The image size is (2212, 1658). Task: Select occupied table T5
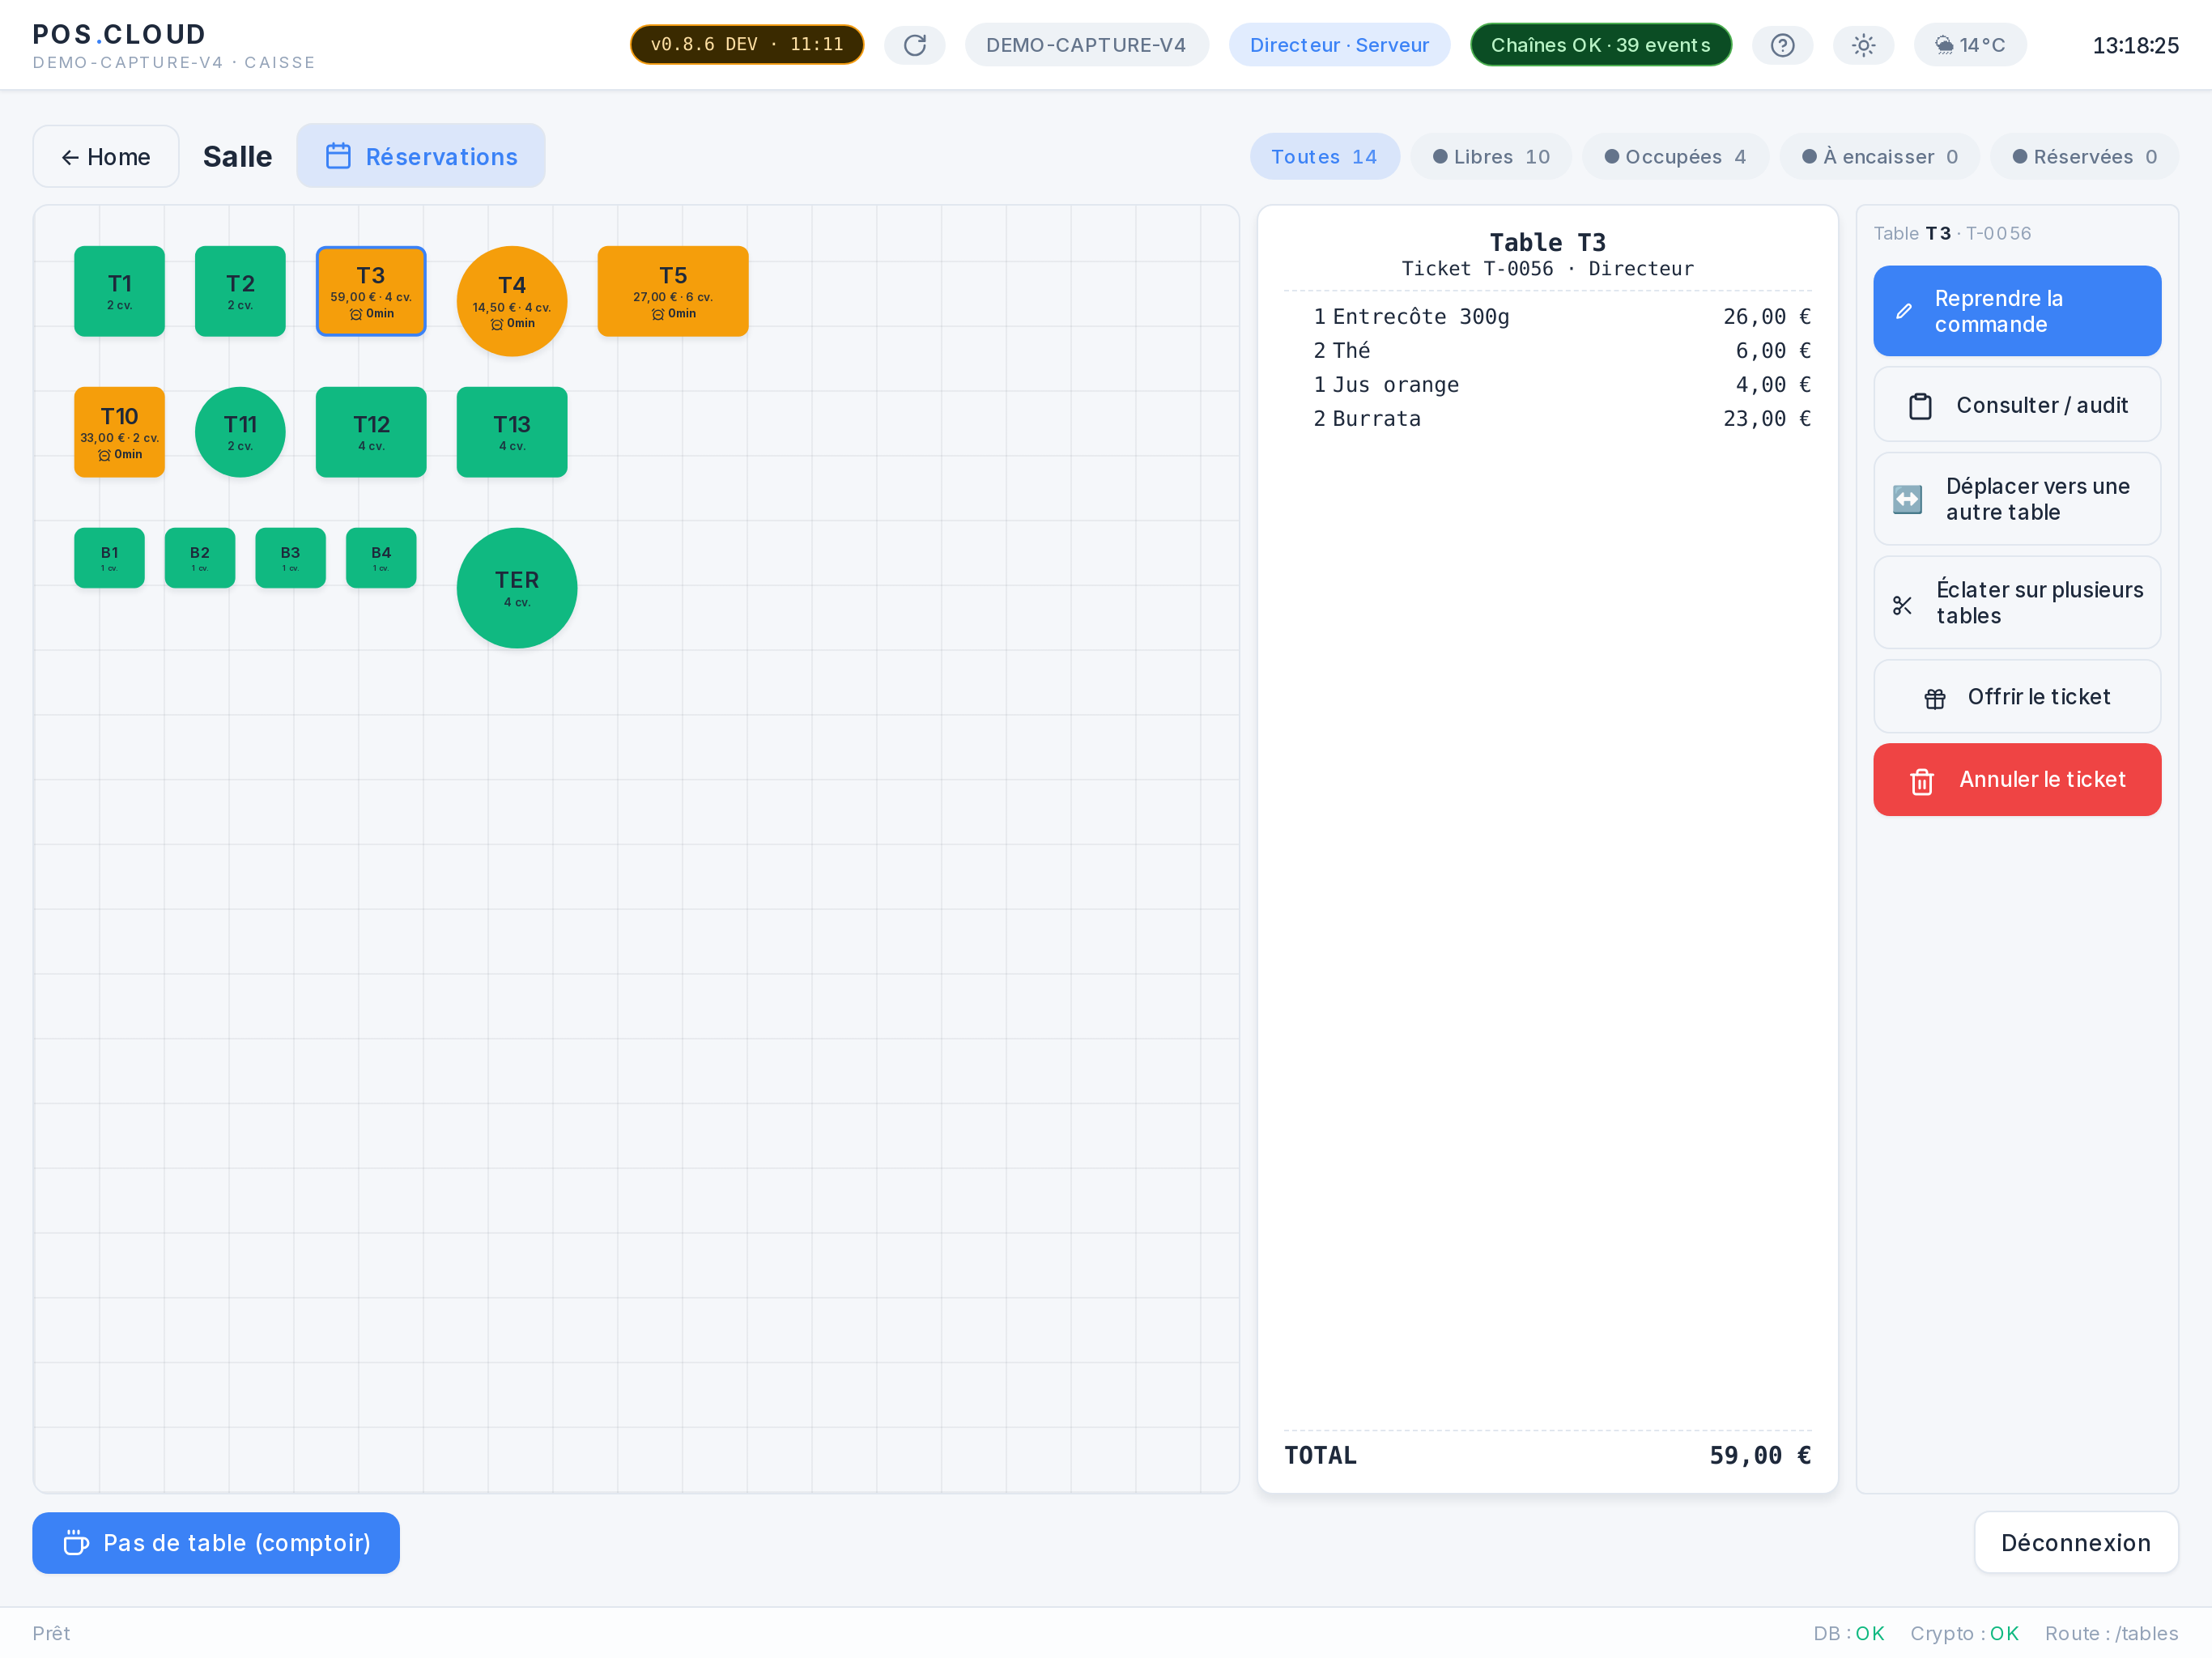coord(673,291)
